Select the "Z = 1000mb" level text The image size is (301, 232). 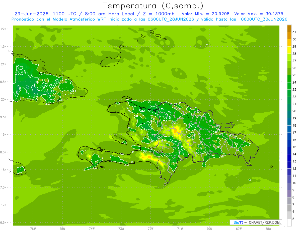(x=159, y=14)
